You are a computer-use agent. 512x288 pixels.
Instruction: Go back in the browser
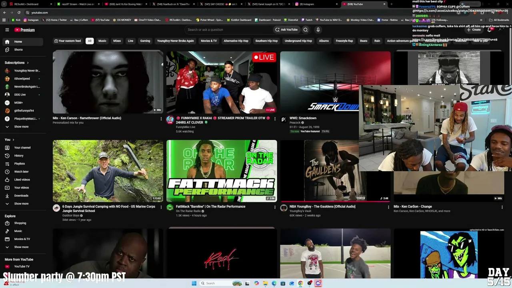coord(4,12)
